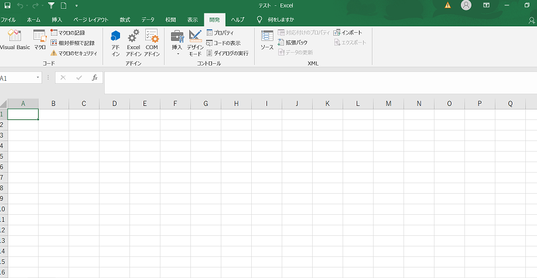Click 拡張パック (Expansion Packs)
Image resolution: width=537 pixels, height=278 pixels.
(292, 43)
